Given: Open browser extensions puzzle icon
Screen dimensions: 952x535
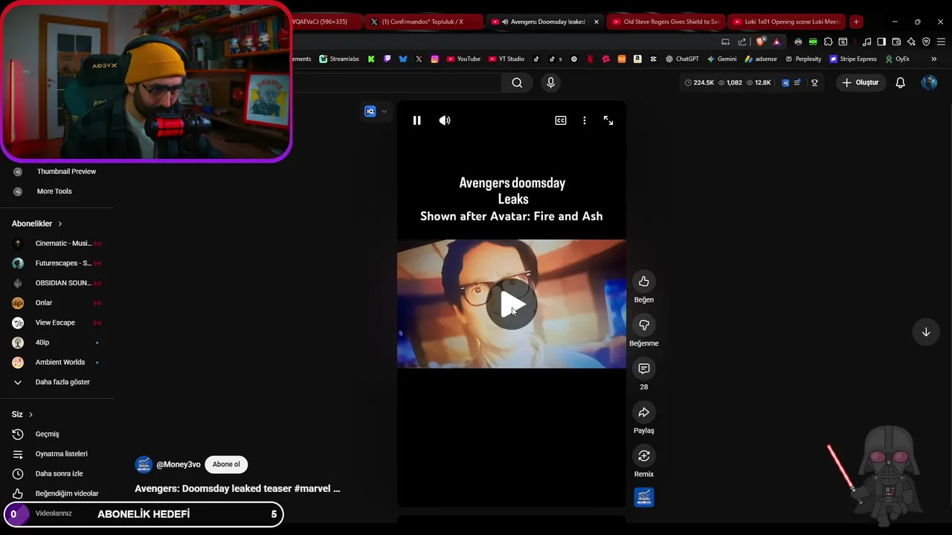Looking at the screenshot, I should pos(828,42).
